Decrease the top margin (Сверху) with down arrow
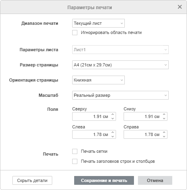187x190 pixels. [113, 118]
